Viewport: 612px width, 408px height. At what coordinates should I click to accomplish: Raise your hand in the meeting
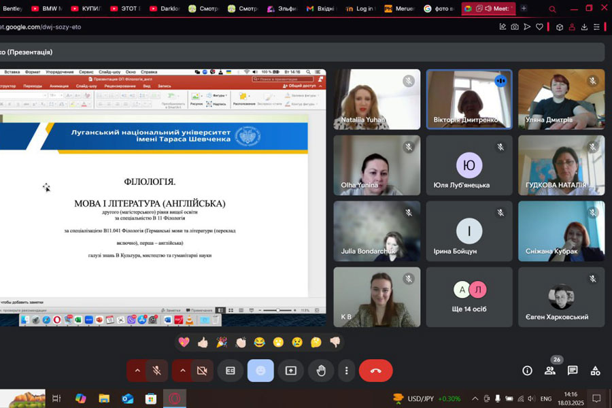tap(321, 371)
